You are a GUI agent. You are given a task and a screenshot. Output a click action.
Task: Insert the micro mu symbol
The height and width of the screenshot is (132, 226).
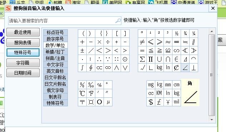click(x=108, y=102)
